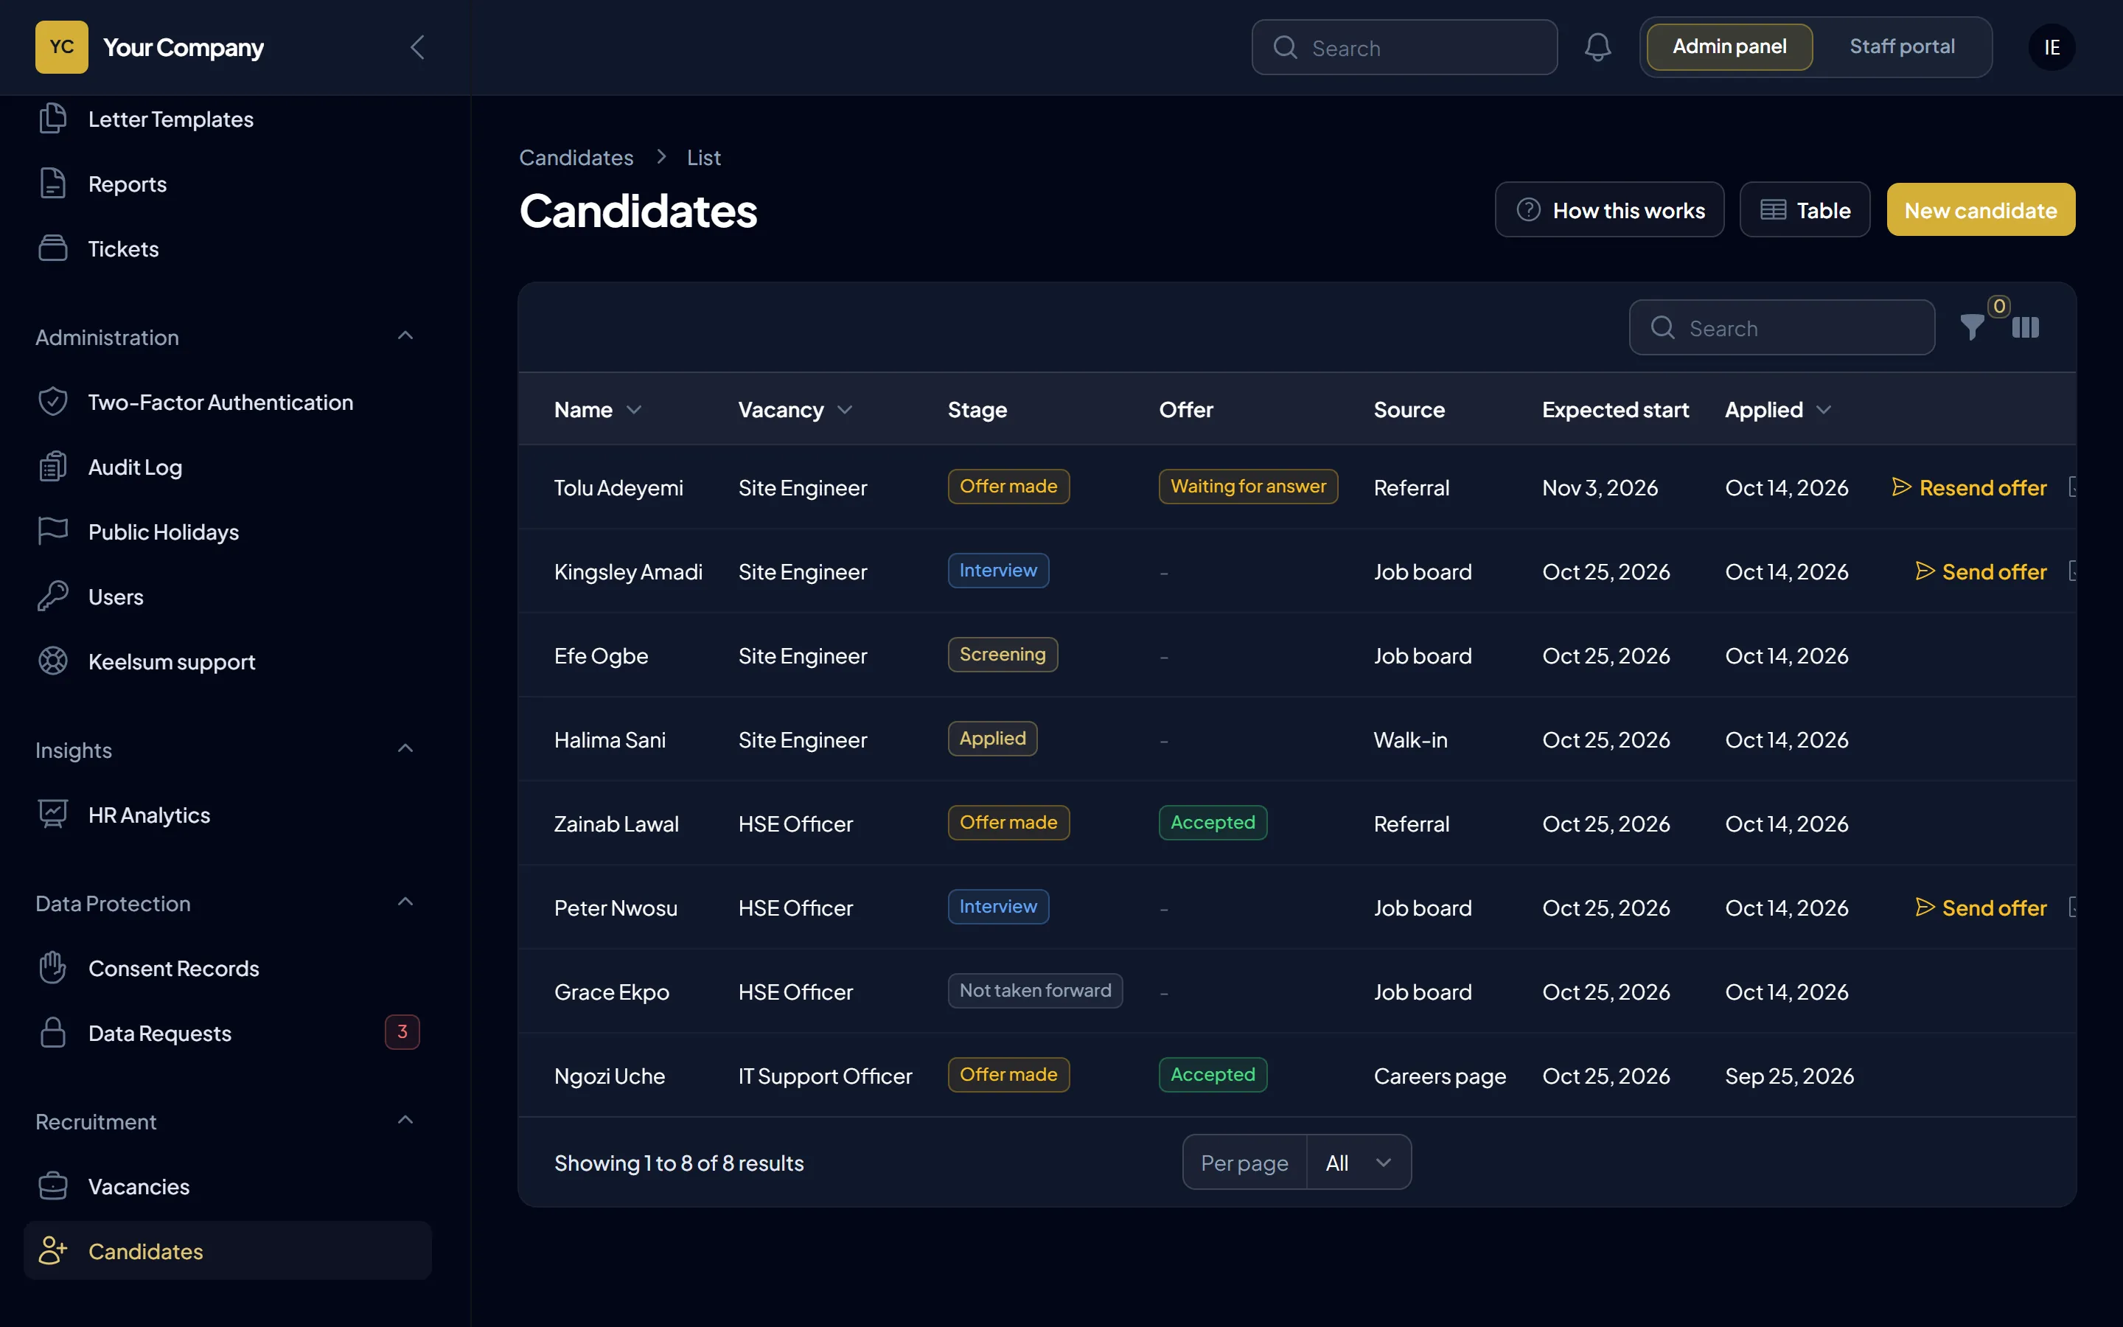Open the How this works help
2123x1327 pixels.
point(1609,210)
